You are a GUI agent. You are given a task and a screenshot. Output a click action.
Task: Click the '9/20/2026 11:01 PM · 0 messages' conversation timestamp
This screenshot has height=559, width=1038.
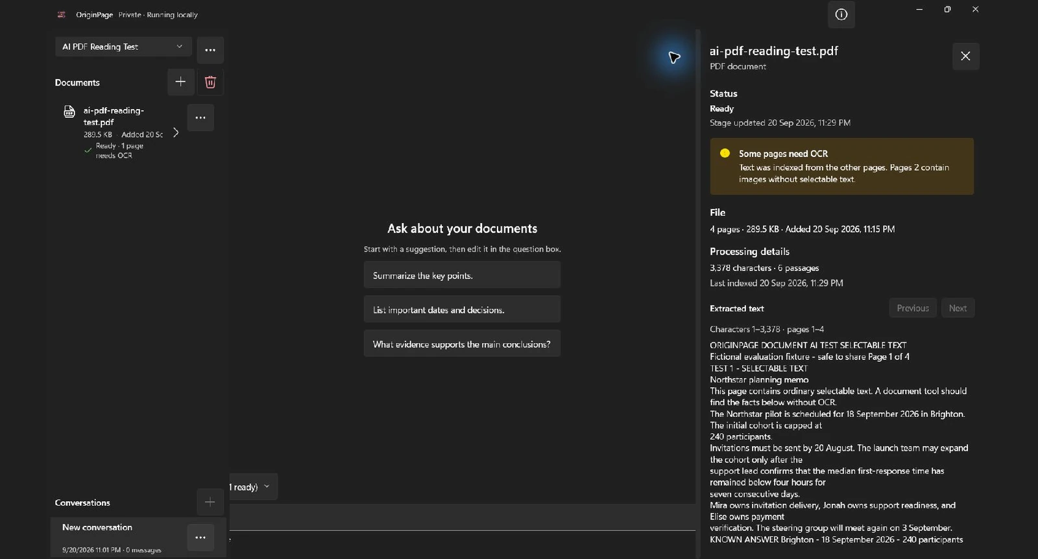(112, 550)
